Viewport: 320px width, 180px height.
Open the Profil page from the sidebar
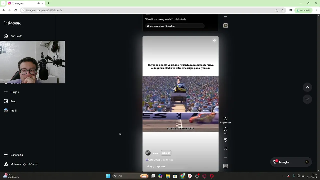(x=10, y=111)
